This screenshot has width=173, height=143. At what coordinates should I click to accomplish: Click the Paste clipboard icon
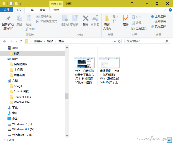(29, 18)
